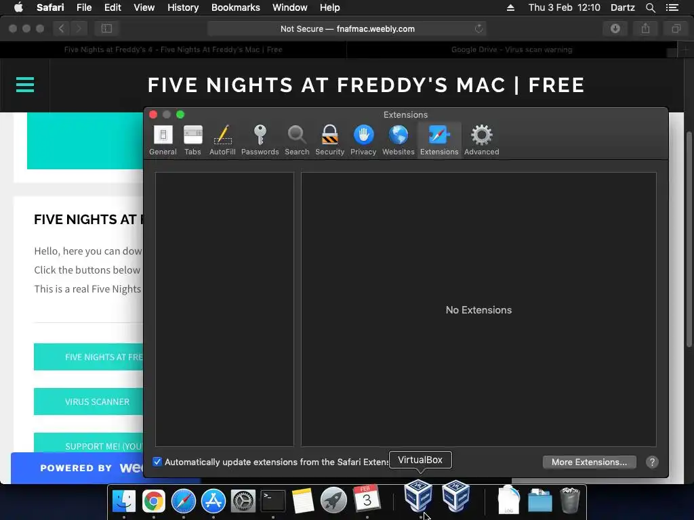
Task: Open the Tabs preferences pane
Action: click(x=192, y=140)
